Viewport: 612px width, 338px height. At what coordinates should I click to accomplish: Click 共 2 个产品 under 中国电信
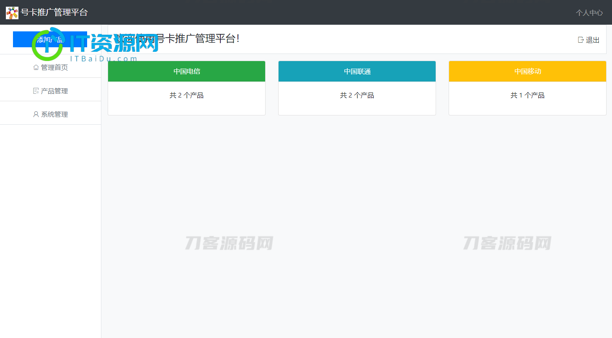186,95
